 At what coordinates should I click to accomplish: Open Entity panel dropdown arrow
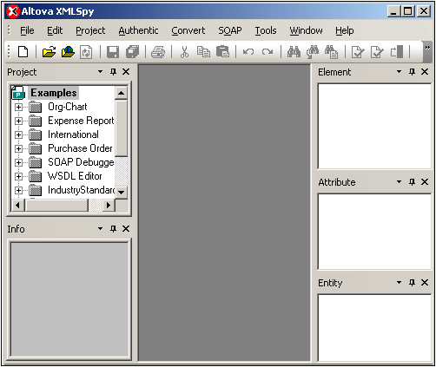[399, 282]
